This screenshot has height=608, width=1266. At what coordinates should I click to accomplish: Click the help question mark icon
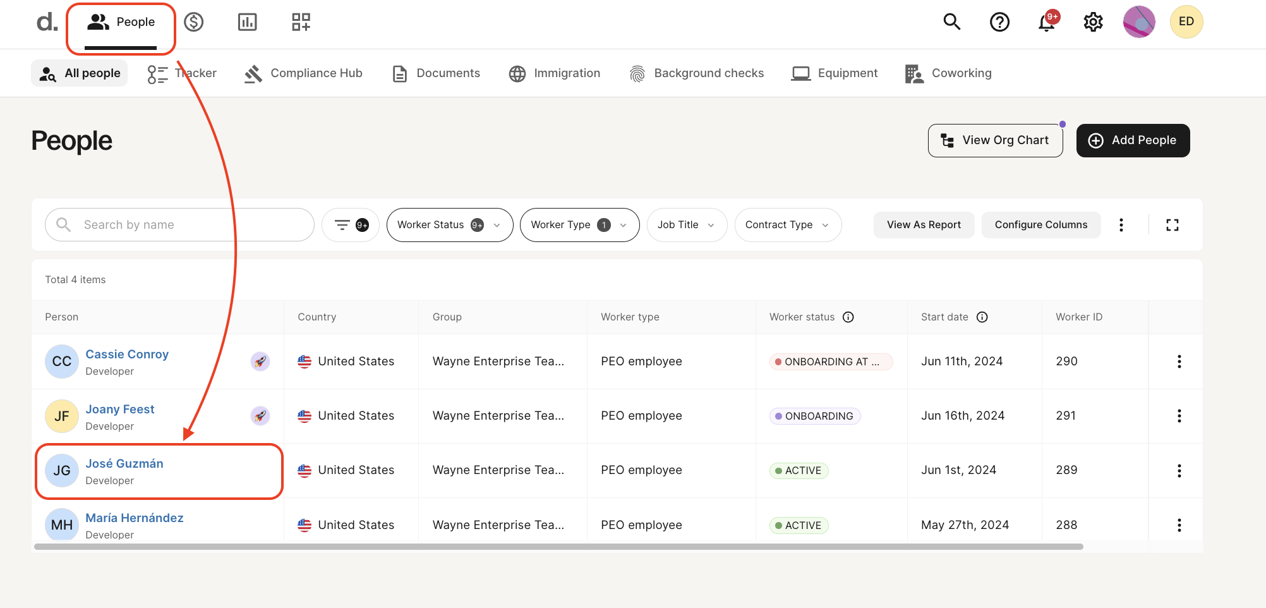(x=999, y=22)
